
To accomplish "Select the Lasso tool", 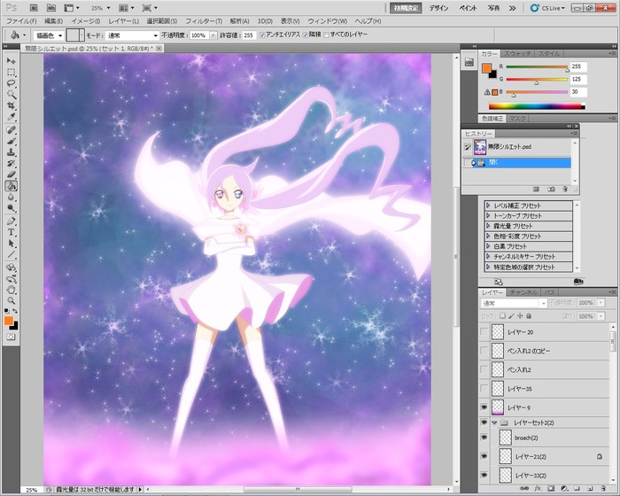I will 11,83.
